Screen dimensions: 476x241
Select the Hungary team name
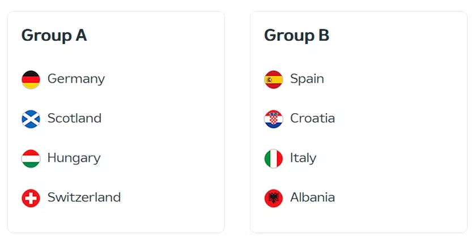tap(74, 158)
